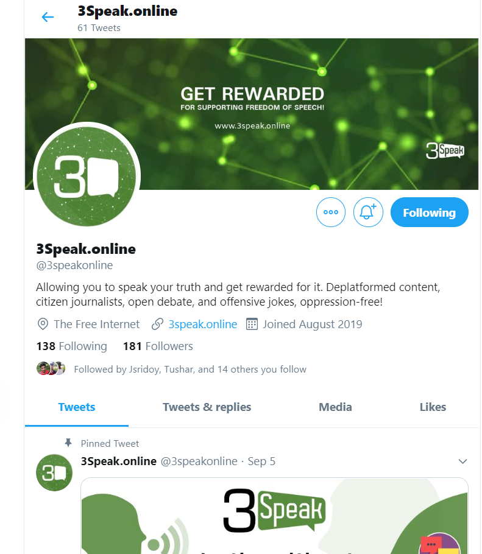This screenshot has width=482, height=554.
Task: View the 181 Followers list
Action: click(x=158, y=346)
